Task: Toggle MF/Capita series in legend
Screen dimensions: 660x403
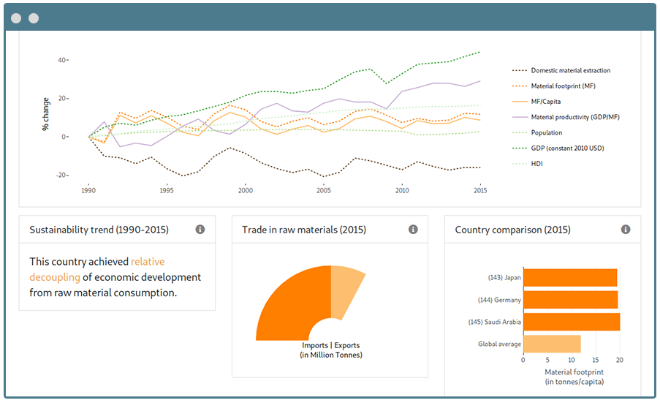Action: tap(550, 102)
